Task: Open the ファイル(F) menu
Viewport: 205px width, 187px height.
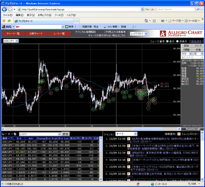Action: 8,15
